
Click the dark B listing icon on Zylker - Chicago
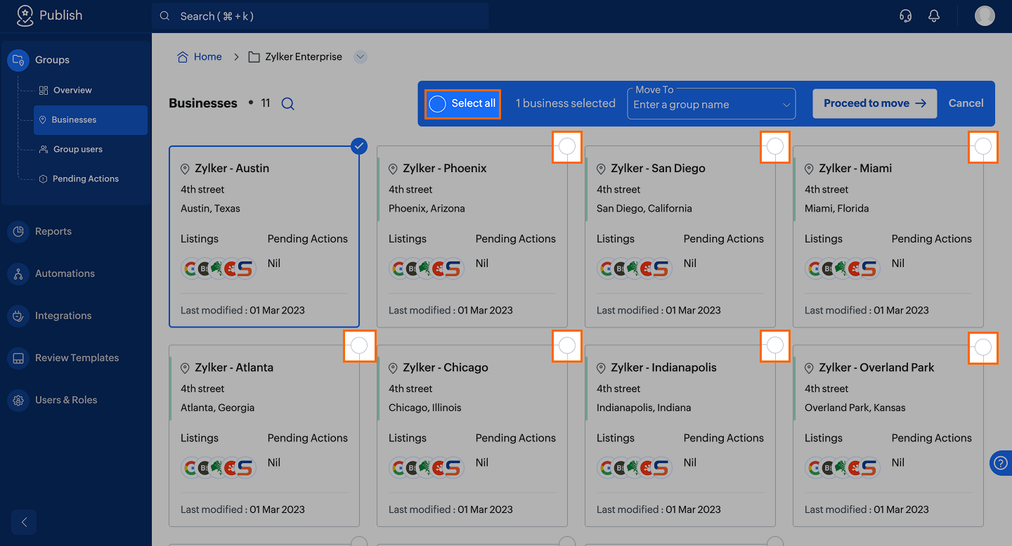click(x=412, y=467)
